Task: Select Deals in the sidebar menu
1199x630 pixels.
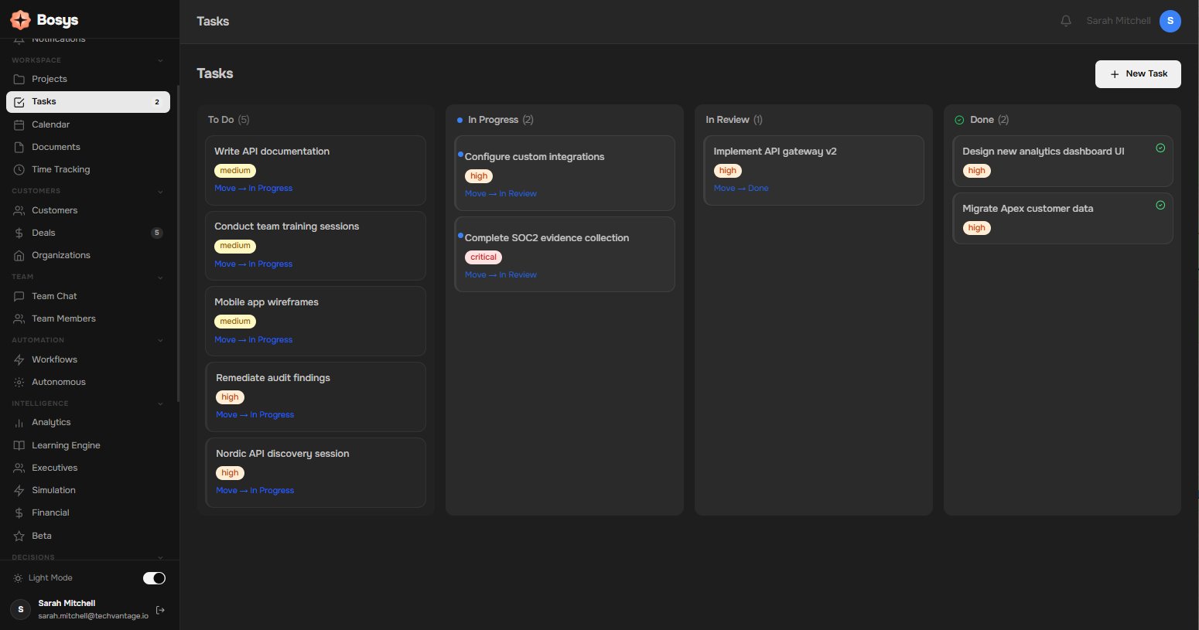Action: pos(43,233)
